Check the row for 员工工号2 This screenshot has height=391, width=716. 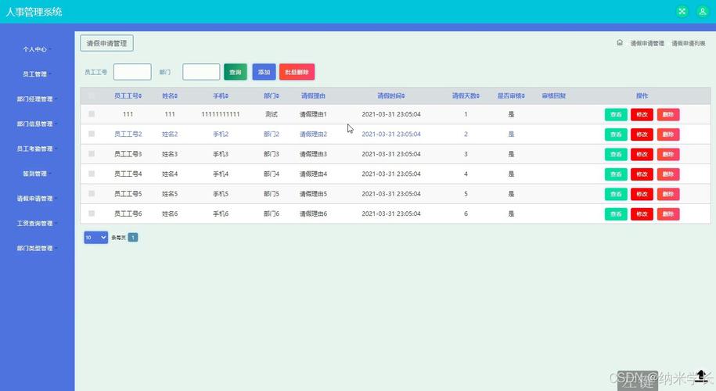(x=92, y=135)
